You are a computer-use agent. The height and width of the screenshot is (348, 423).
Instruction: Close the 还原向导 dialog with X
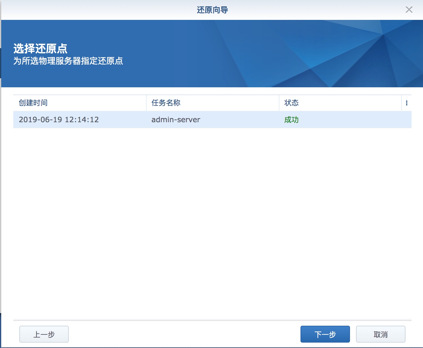coord(409,10)
